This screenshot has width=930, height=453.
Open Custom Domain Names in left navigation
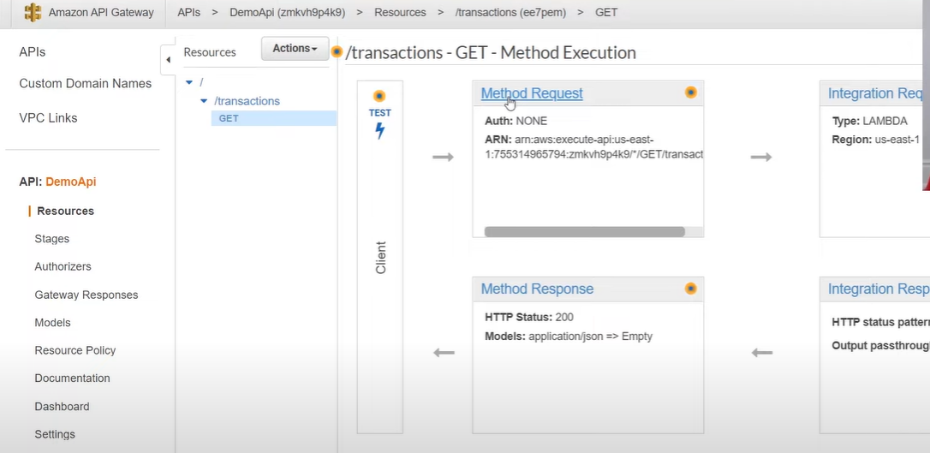86,84
